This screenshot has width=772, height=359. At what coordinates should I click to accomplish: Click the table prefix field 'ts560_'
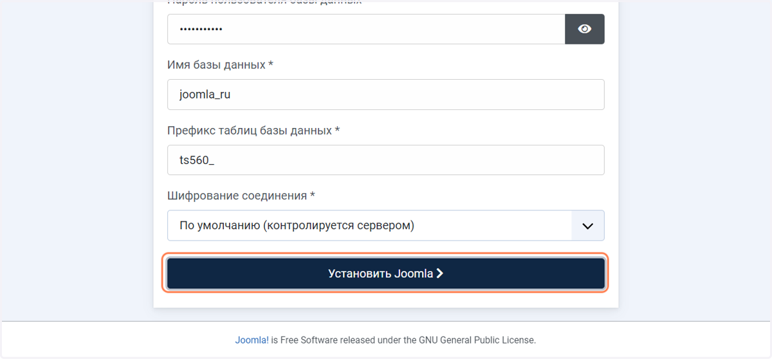click(386, 160)
